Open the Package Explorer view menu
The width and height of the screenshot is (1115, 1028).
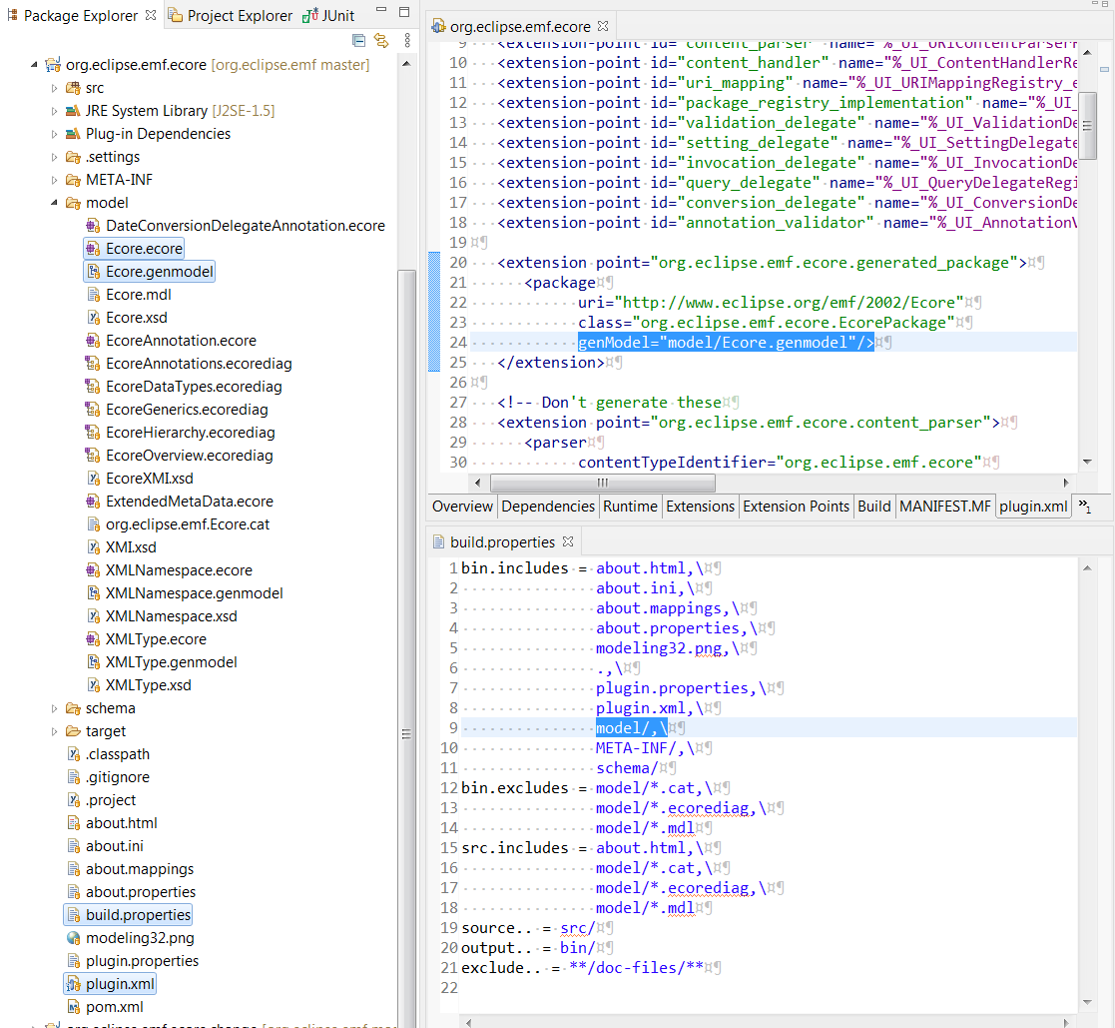[406, 41]
